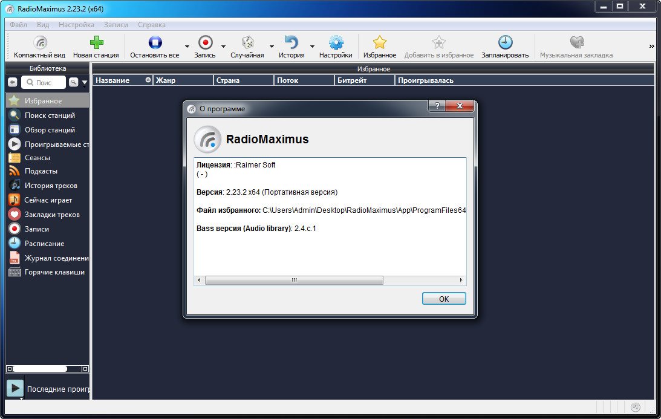Viewport: 661px width, 419px height.
Task: Click the library back arrow button
Action: tap(13, 82)
